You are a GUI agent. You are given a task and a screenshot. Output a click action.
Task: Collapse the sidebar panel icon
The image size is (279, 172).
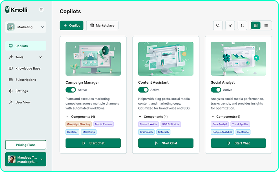[41, 10]
